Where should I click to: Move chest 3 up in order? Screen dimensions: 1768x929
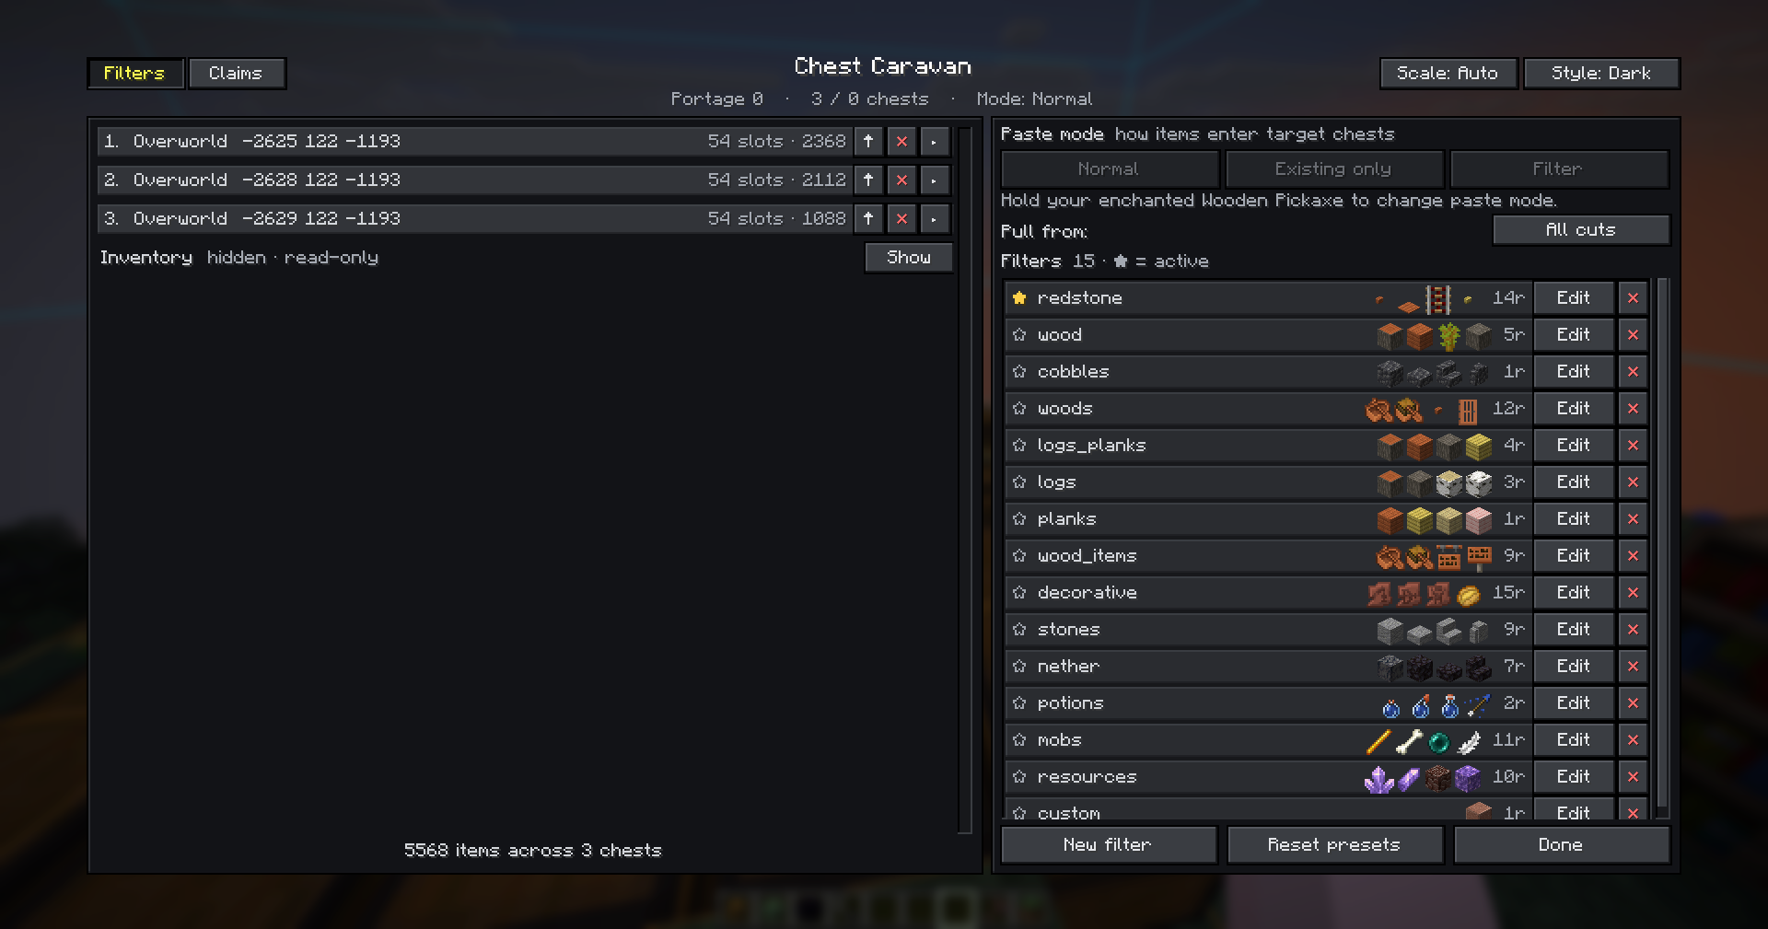(868, 218)
